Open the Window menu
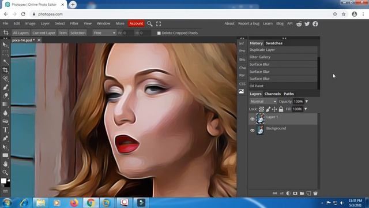This screenshot has width=369, height=208. coord(104,24)
